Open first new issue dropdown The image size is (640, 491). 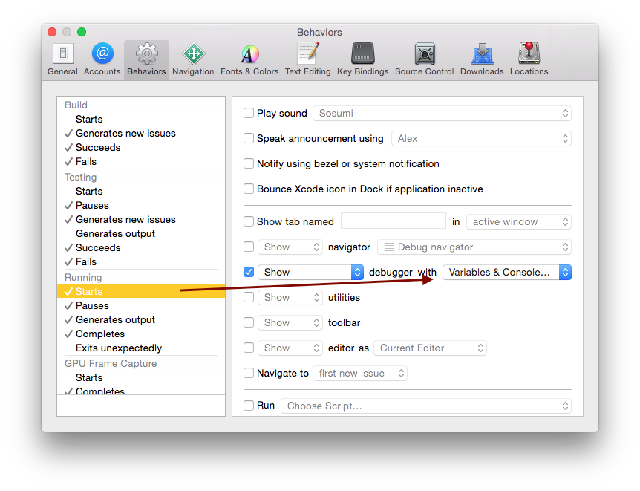[x=360, y=374]
